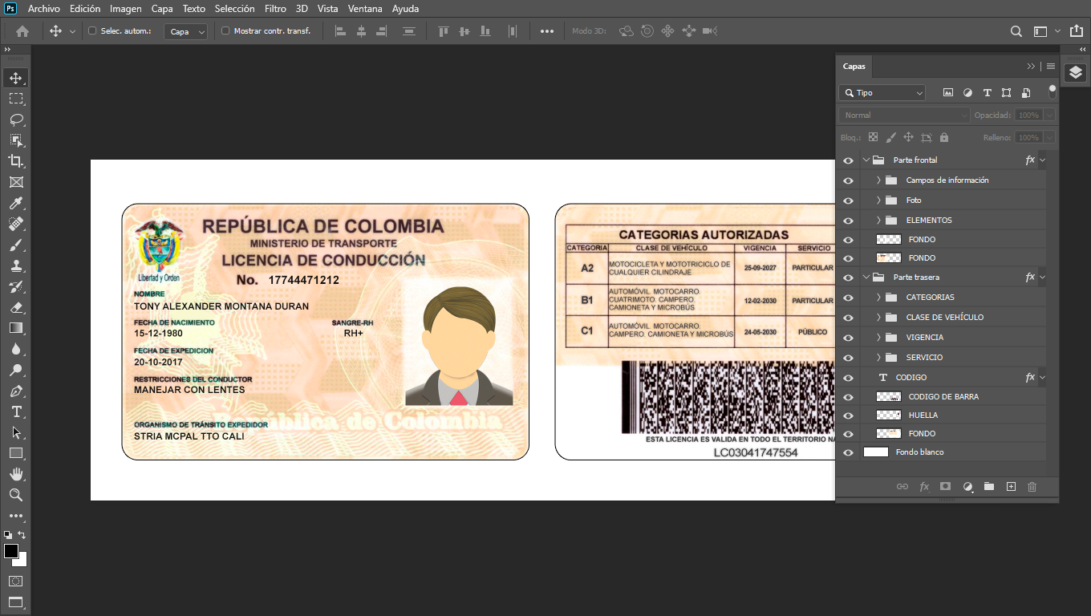Click the delete layer trash icon
The image size is (1091, 616).
click(1032, 486)
